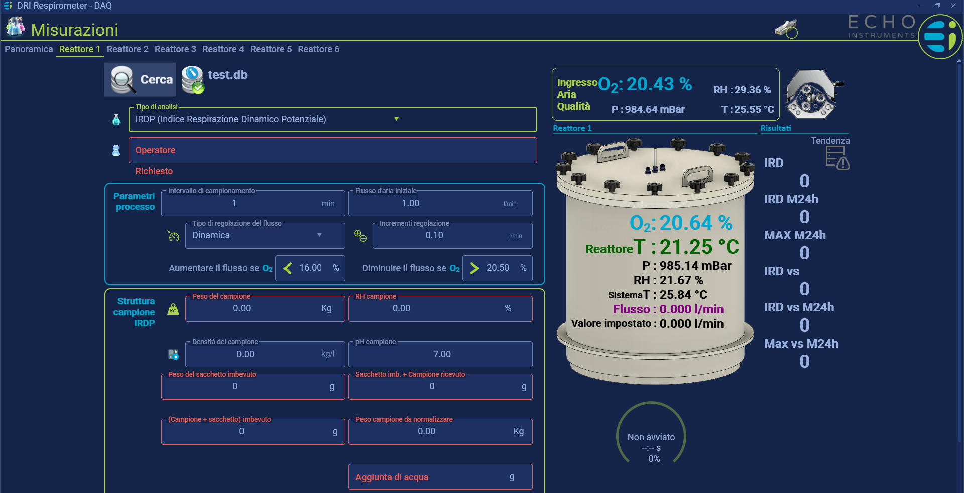Click the Cerca search magnifier icon
The height and width of the screenshot is (493, 964).
click(x=123, y=80)
